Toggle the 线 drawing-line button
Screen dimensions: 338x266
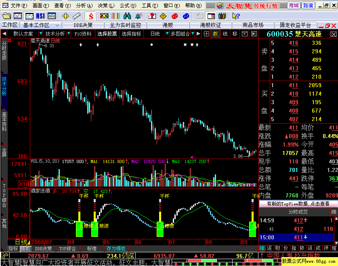[225, 34]
